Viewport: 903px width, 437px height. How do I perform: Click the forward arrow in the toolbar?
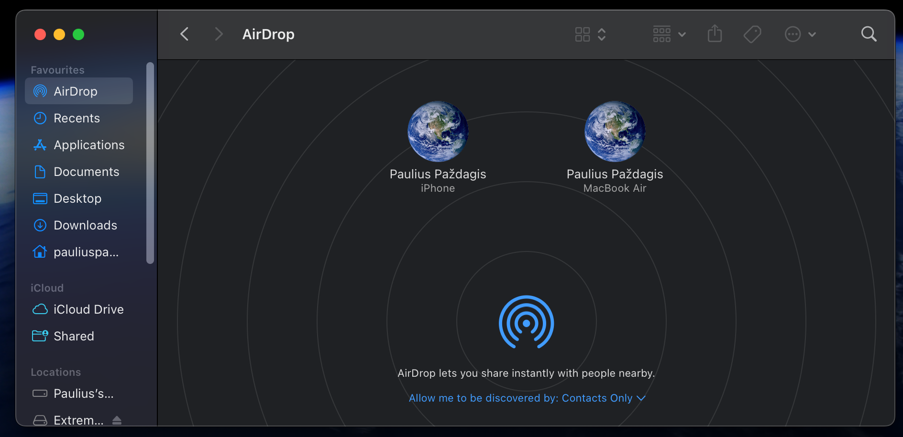[219, 34]
